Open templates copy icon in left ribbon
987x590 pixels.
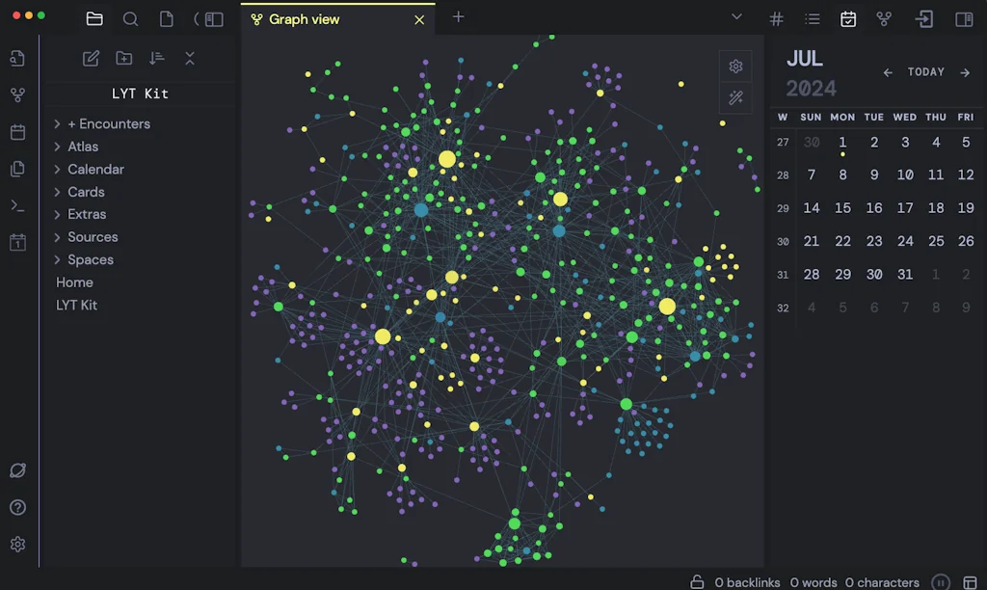pos(17,168)
